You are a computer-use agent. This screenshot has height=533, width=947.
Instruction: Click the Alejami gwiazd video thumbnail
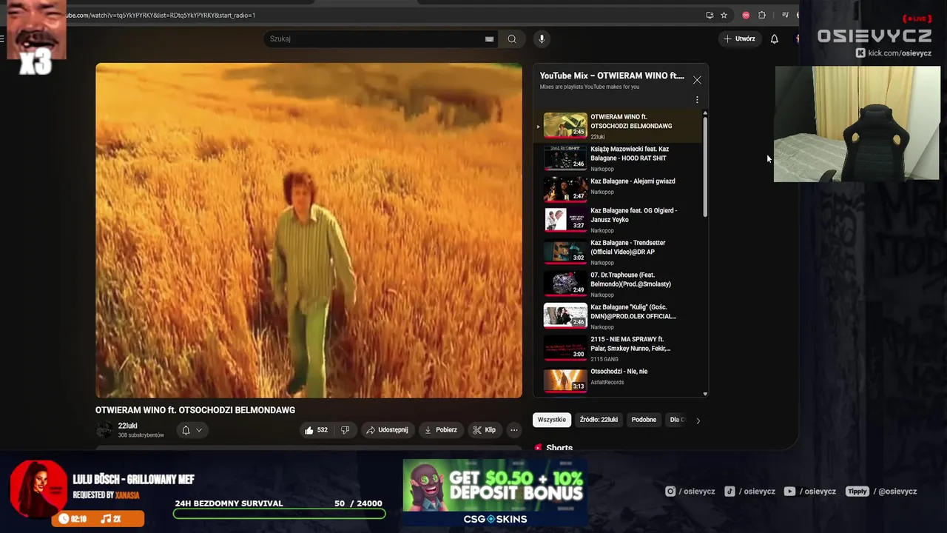click(565, 188)
